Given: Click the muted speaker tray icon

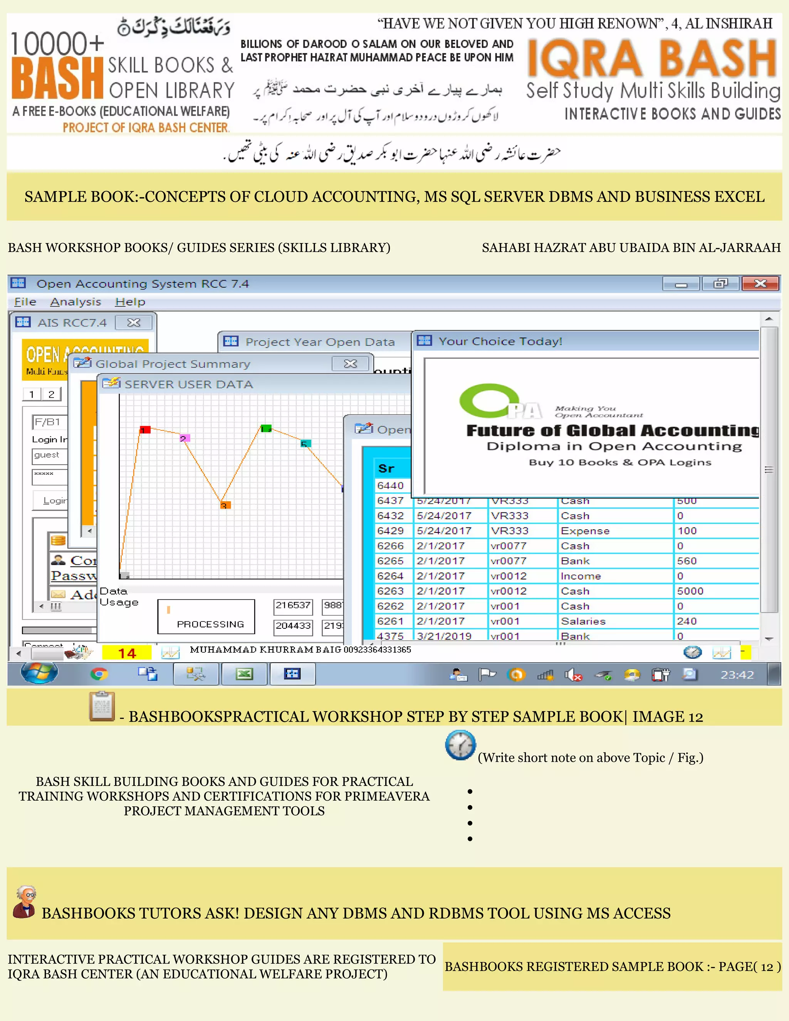Looking at the screenshot, I should tap(573, 675).
